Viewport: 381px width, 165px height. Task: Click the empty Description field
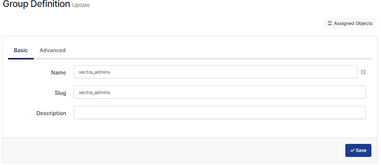pyautogui.click(x=219, y=112)
